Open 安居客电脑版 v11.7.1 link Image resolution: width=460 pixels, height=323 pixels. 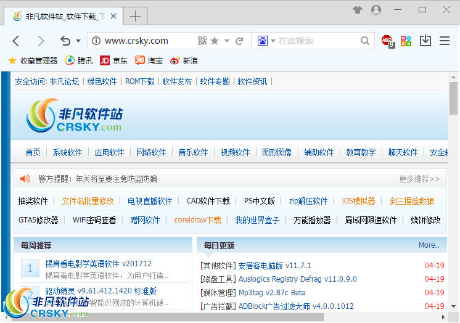click(x=274, y=266)
